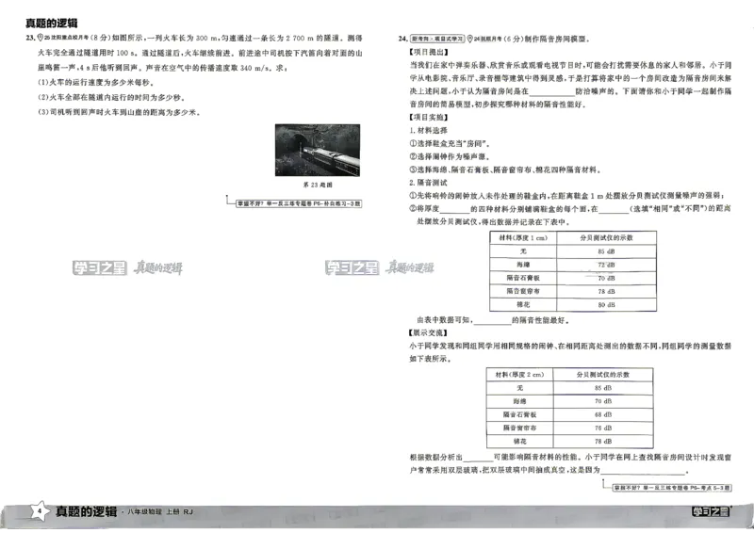
Task: Click the question number '24.'
Action: point(403,39)
